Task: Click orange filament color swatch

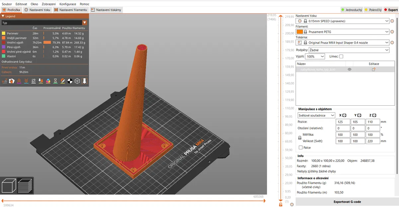Action: tap(299, 32)
